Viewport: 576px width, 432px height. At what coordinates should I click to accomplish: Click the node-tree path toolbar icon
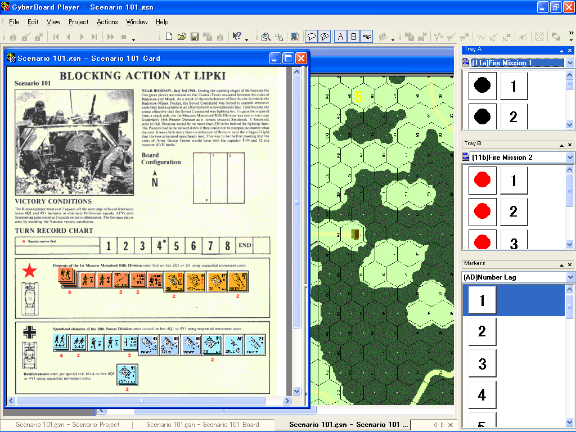(x=438, y=37)
